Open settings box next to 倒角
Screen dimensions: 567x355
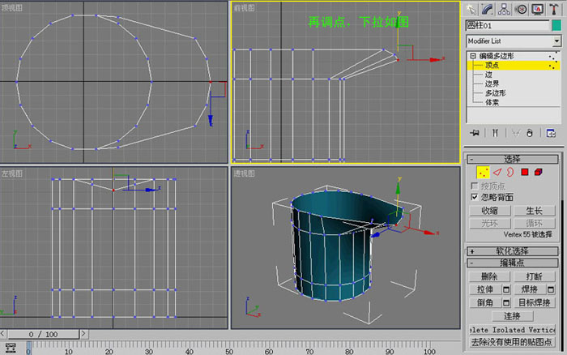tap(506, 302)
